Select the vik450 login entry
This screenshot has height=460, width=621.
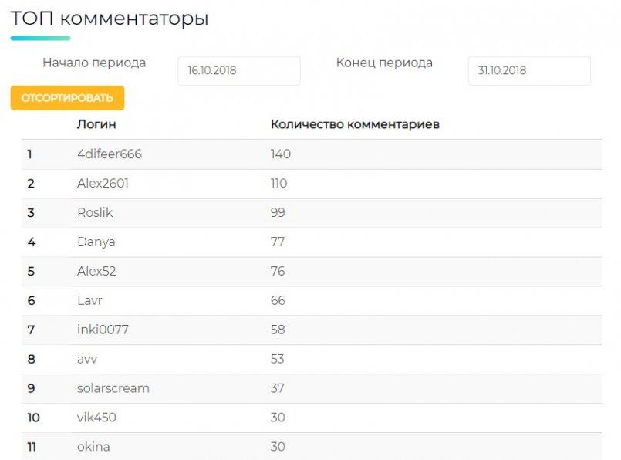[96, 418]
